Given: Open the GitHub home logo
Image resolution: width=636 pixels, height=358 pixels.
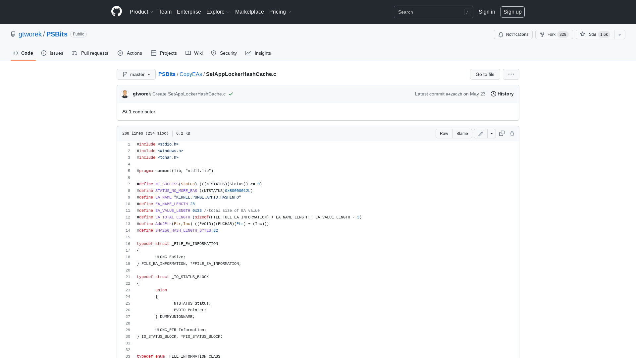Looking at the screenshot, I should tap(117, 12).
